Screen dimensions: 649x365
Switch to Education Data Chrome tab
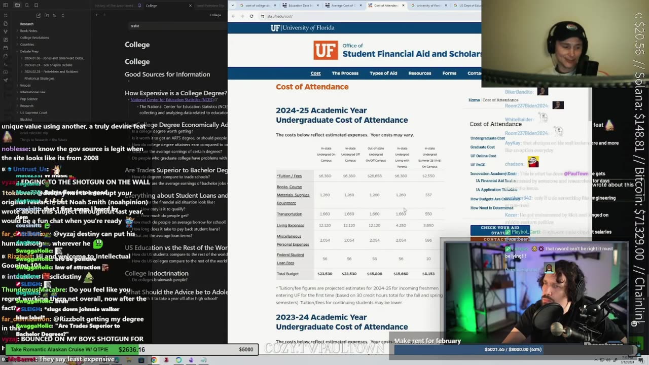coord(300,6)
